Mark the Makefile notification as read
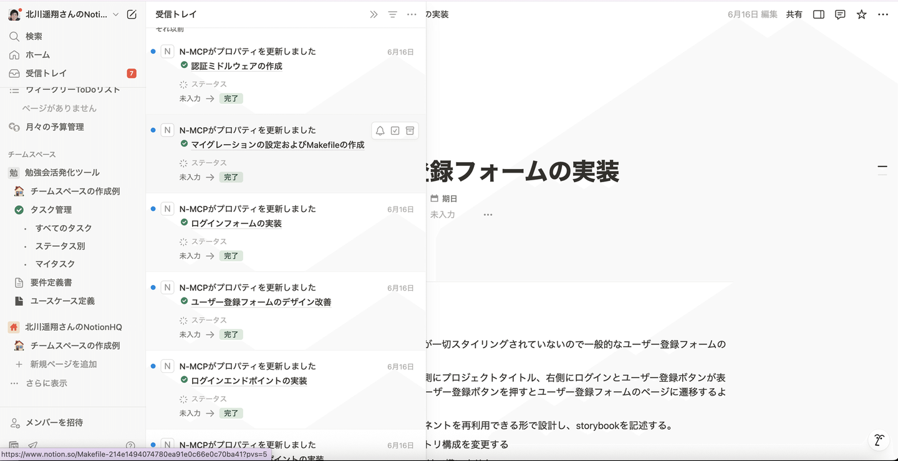Image resolution: width=898 pixels, height=461 pixels. (395, 130)
